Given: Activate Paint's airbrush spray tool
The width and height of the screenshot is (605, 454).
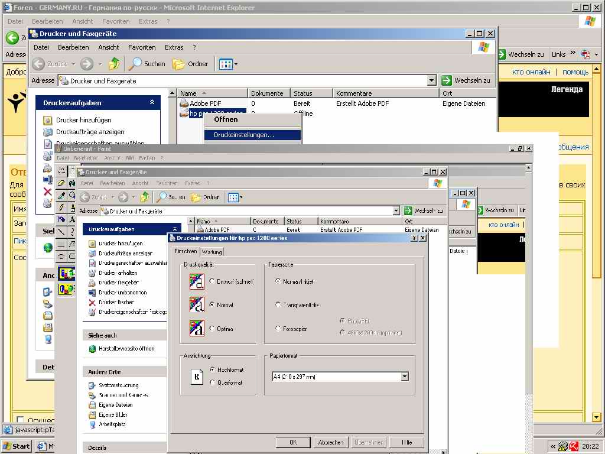Looking at the screenshot, I should (x=61, y=220).
